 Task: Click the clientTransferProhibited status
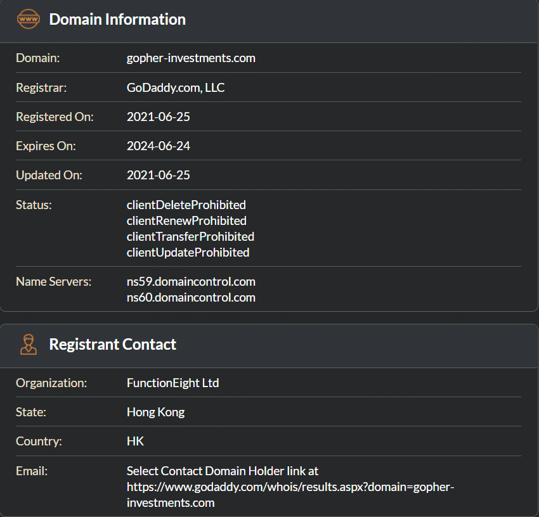pos(190,236)
